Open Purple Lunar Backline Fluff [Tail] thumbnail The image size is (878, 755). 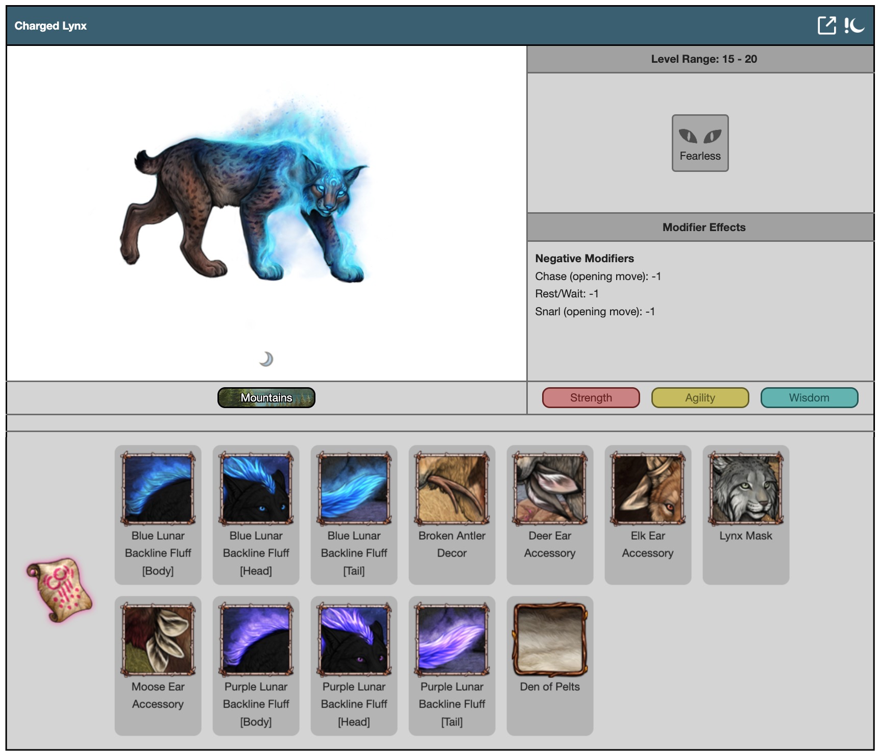(452, 640)
